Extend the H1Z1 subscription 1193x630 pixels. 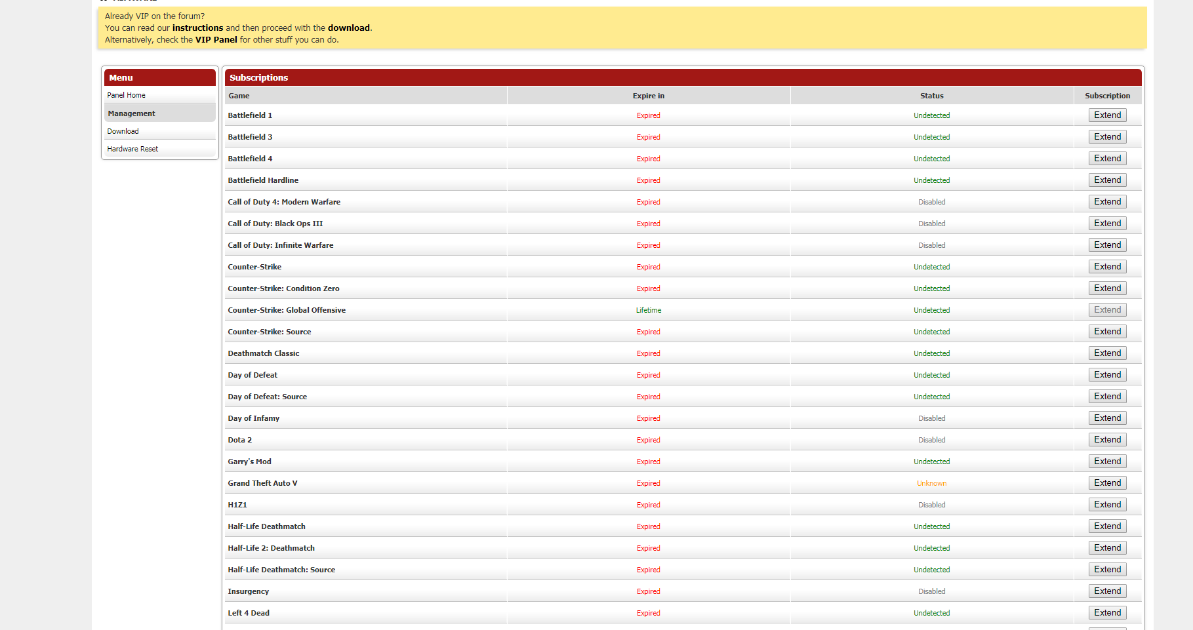(1108, 505)
